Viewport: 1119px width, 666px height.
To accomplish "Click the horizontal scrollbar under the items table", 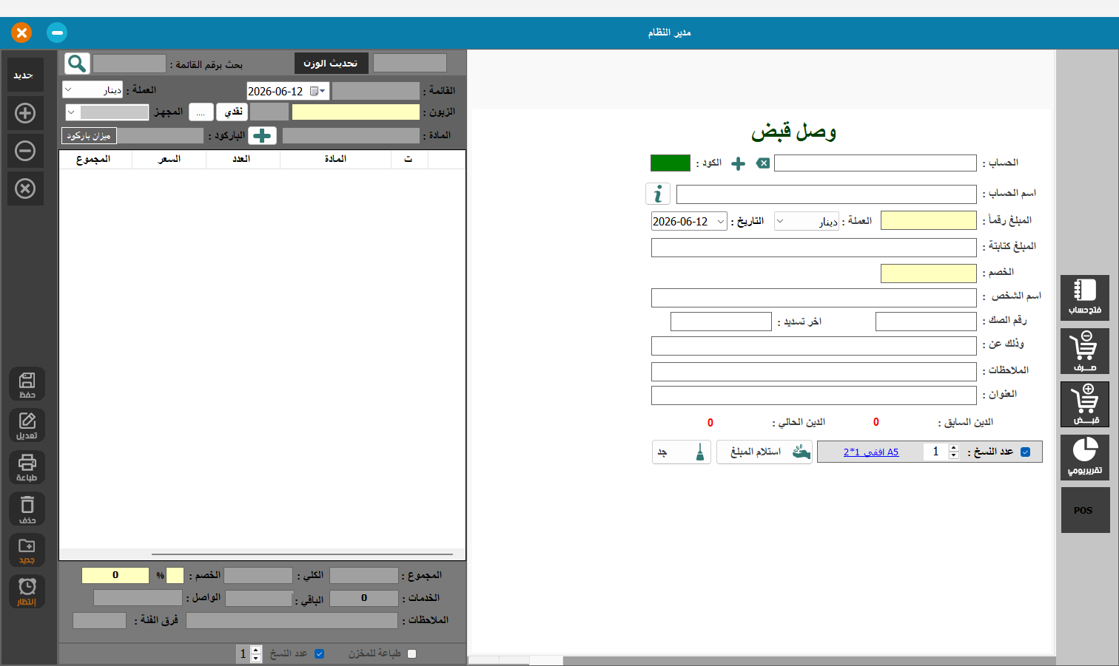I will tap(302, 554).
